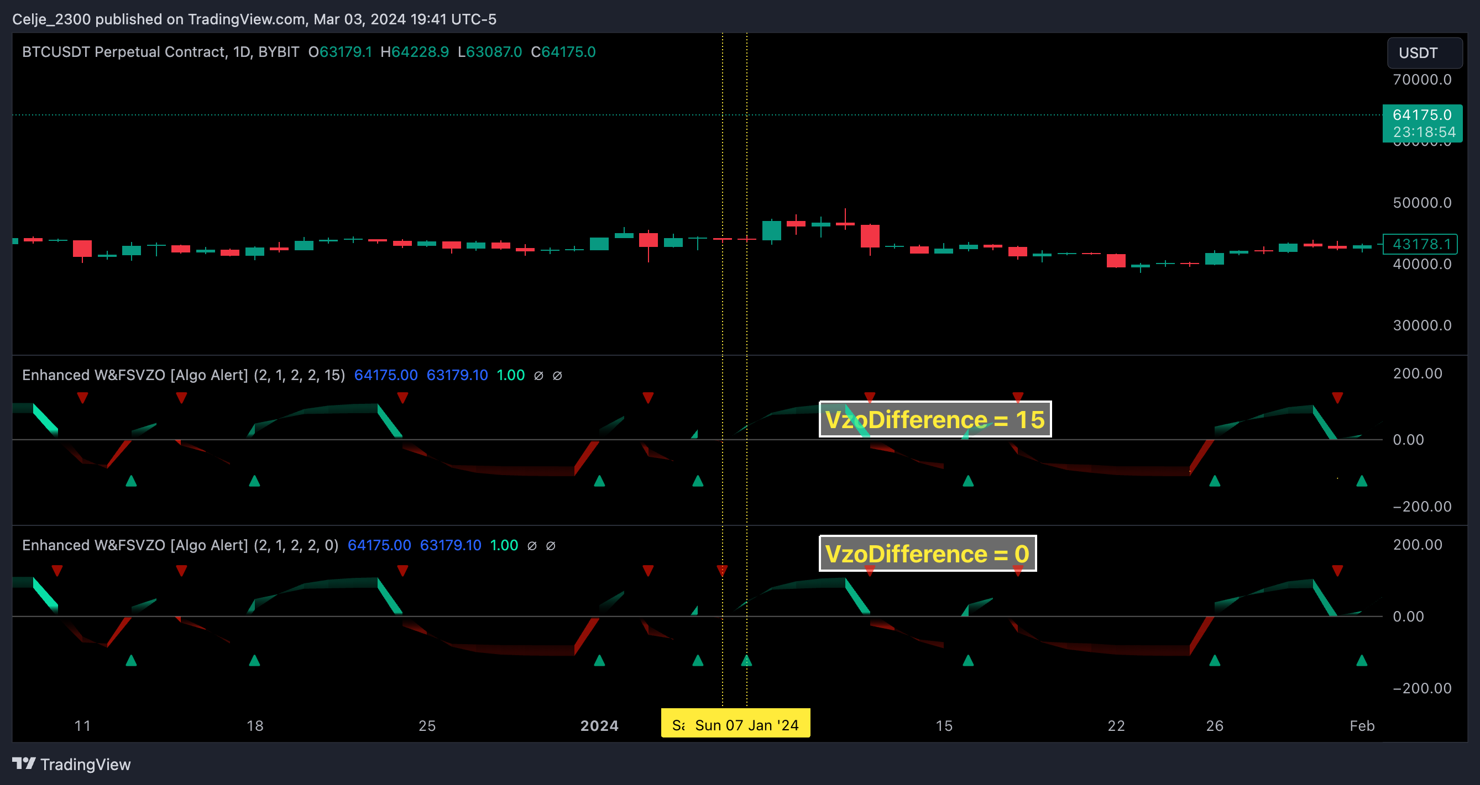Click the open value O63179.1
Viewport: 1480px width, 785px height.
click(x=340, y=52)
